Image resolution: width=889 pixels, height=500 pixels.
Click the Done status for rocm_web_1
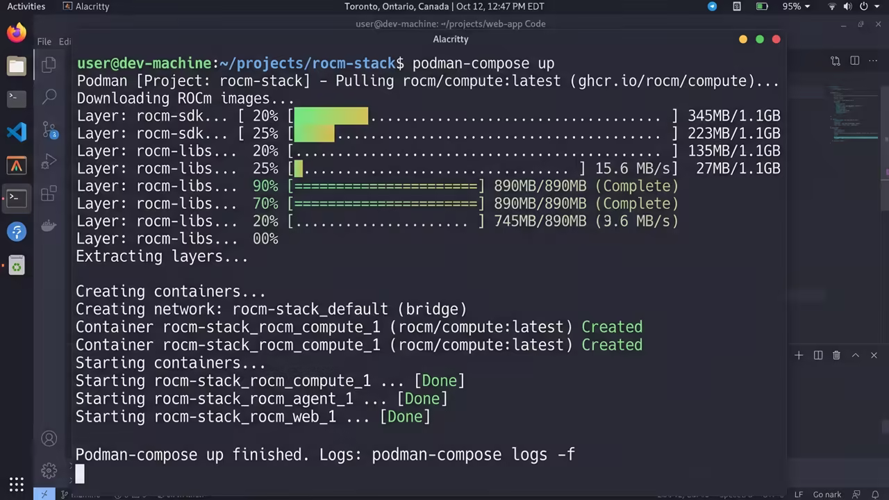(405, 417)
